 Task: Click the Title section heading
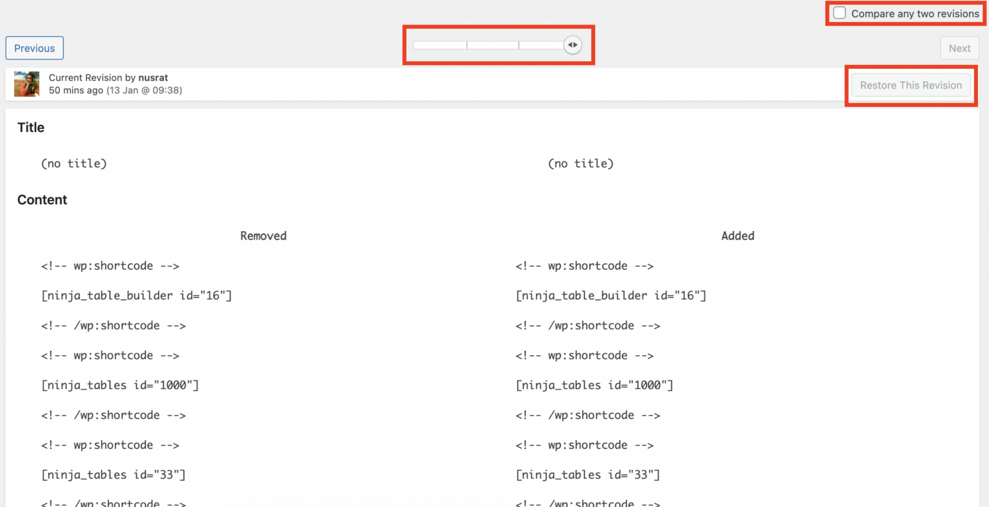click(x=30, y=127)
